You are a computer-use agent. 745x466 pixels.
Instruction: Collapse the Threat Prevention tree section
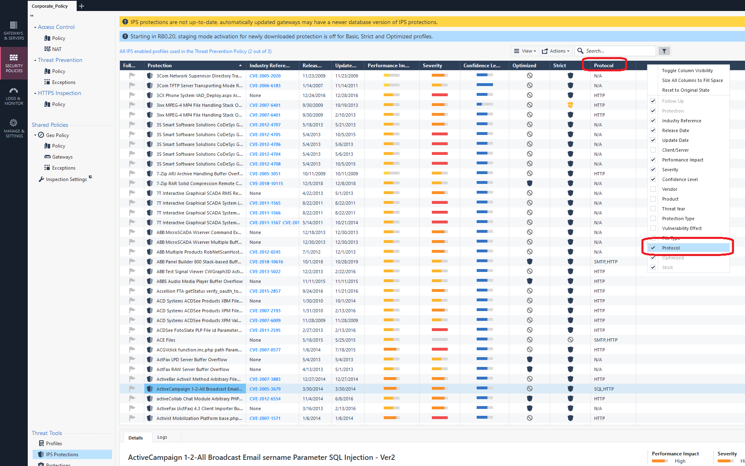click(35, 60)
